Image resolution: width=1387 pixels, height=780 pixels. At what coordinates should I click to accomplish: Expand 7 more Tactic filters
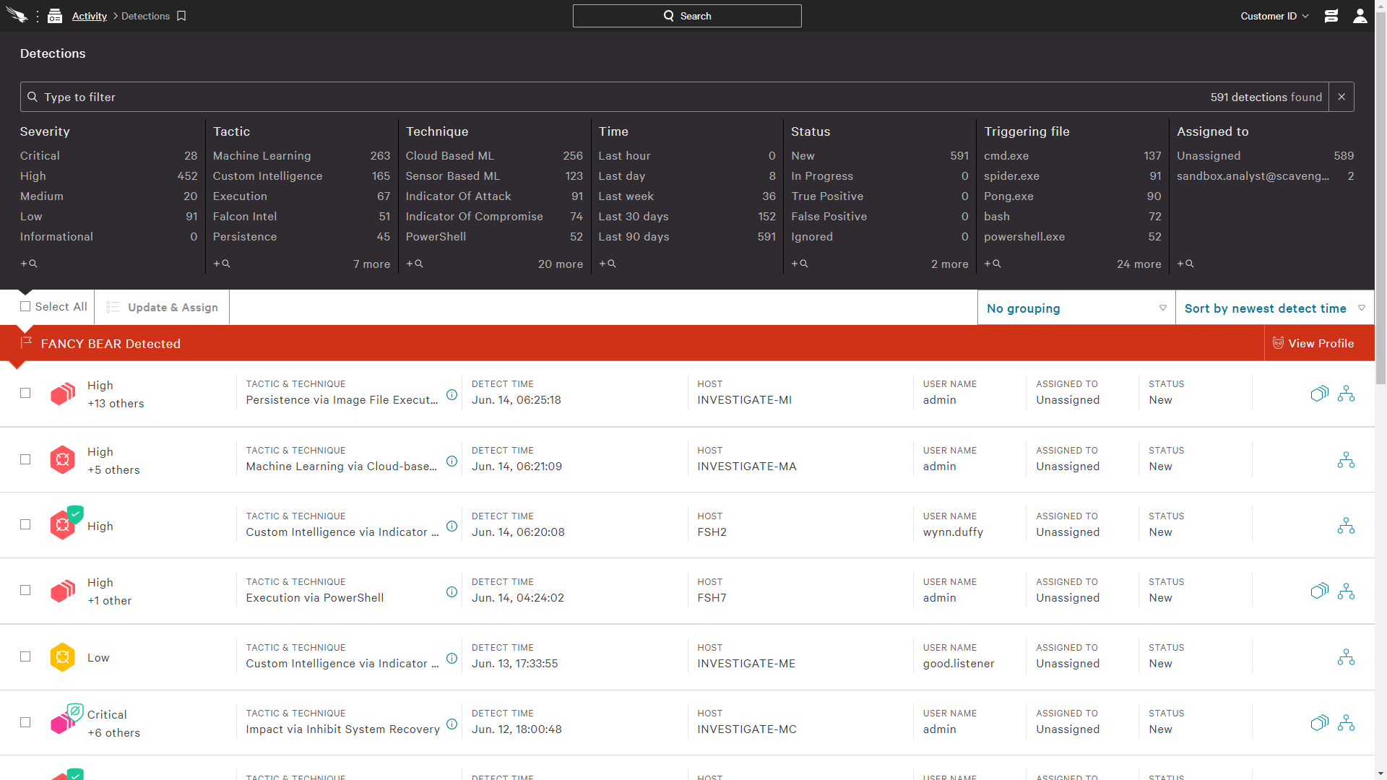coord(371,264)
